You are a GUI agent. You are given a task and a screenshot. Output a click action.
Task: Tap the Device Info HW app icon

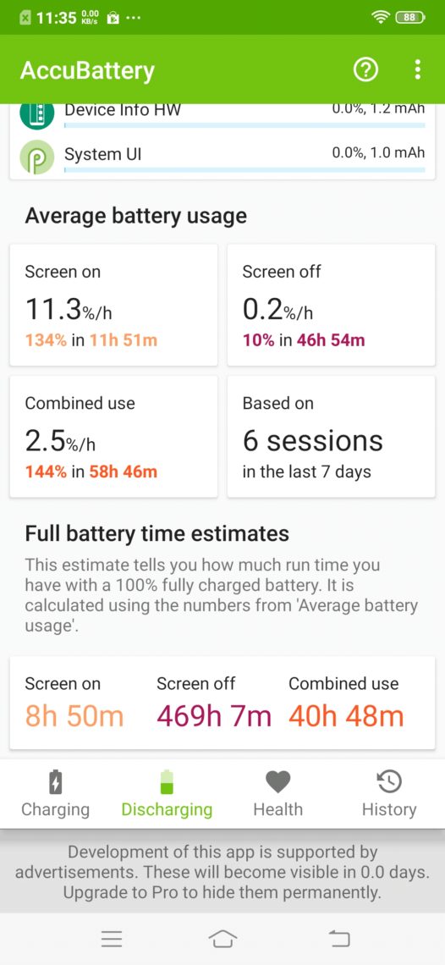(37, 116)
